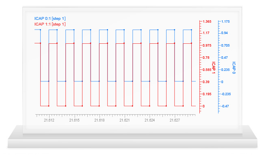Click the blue ICAP 0 axis title
The width and height of the screenshot is (264, 158).
coord(234,68)
